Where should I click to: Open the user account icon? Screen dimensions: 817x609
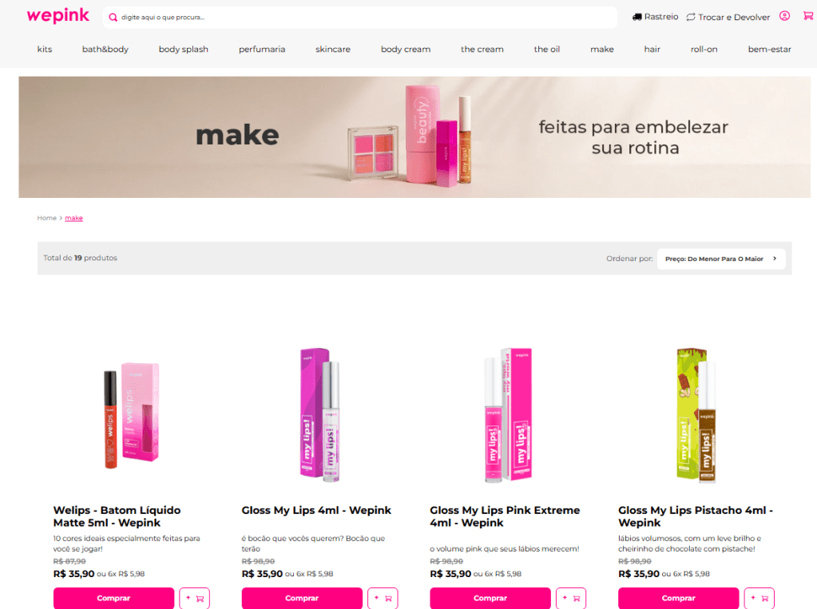(784, 16)
